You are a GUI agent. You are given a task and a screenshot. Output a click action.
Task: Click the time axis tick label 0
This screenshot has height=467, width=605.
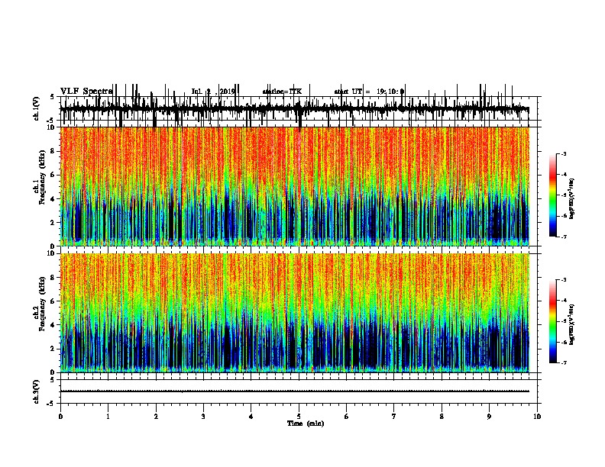click(x=60, y=416)
